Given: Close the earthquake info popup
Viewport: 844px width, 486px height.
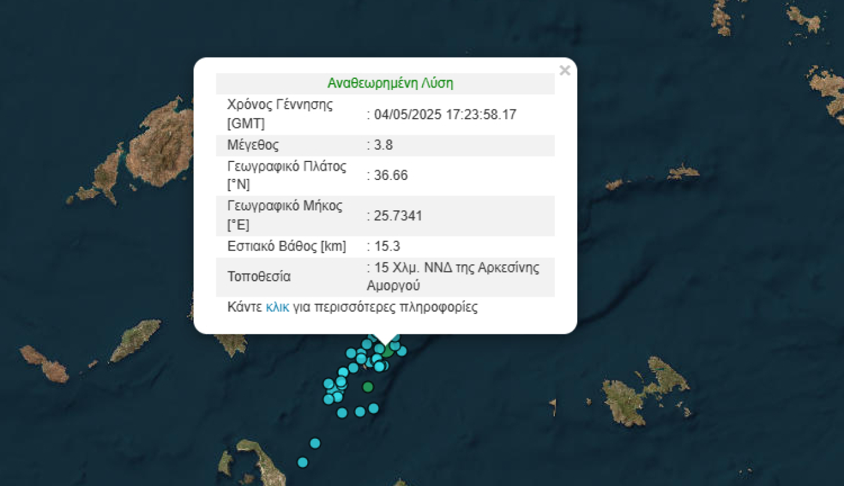Looking at the screenshot, I should [564, 71].
